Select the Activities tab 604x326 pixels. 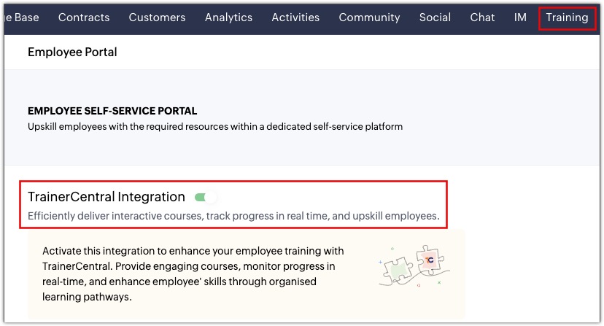click(x=295, y=18)
